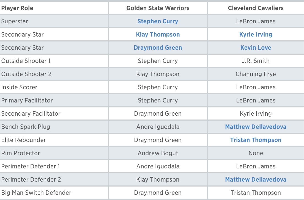Click Andre Iguodala in Bench Spark Plug row
This screenshot has width=304, height=200.
click(x=158, y=127)
